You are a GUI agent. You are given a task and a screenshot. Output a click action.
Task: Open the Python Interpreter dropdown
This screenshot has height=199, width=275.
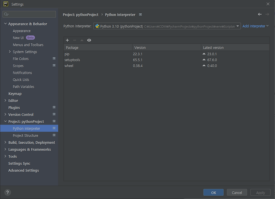[x=237, y=25]
